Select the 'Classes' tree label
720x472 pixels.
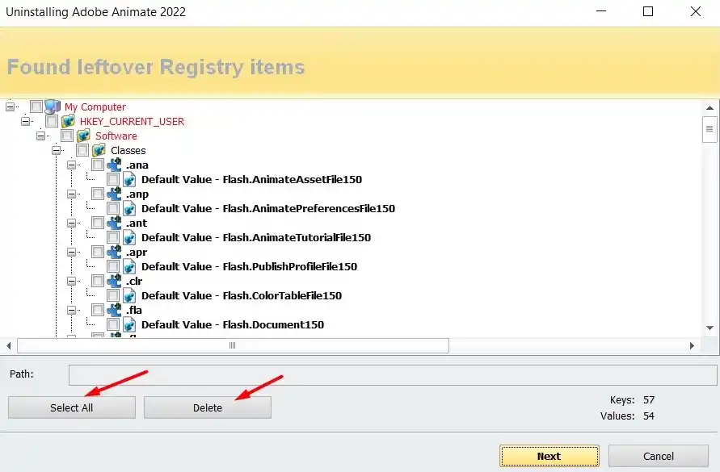(x=128, y=150)
